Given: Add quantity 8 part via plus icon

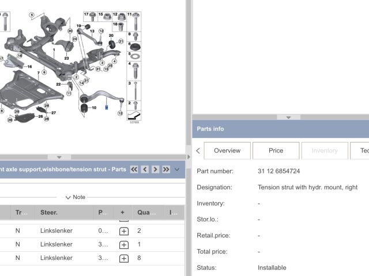Looking at the screenshot, I should click(x=123, y=258).
